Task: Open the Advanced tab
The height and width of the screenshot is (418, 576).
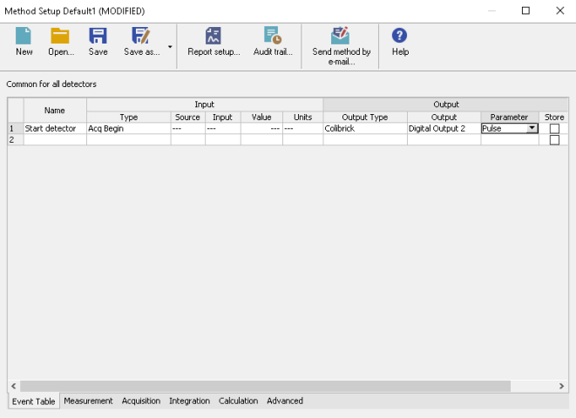Action: coord(285,401)
